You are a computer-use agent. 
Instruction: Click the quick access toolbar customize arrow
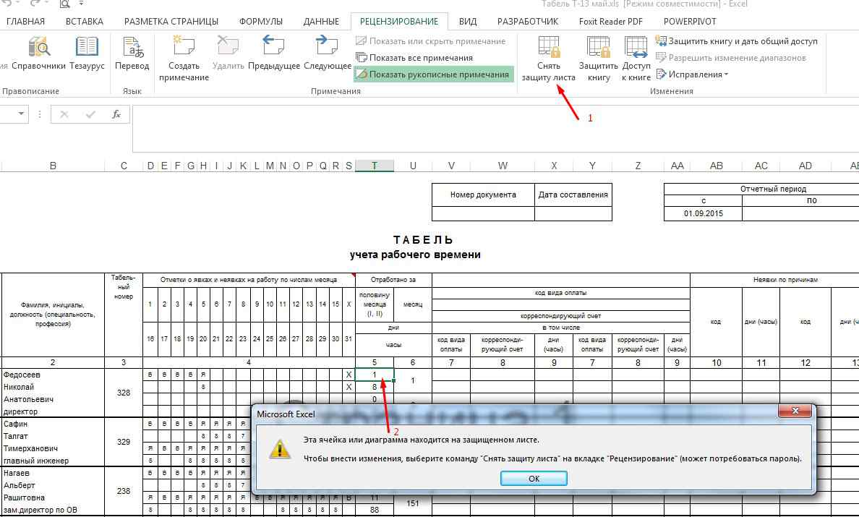pyautogui.click(x=81, y=4)
